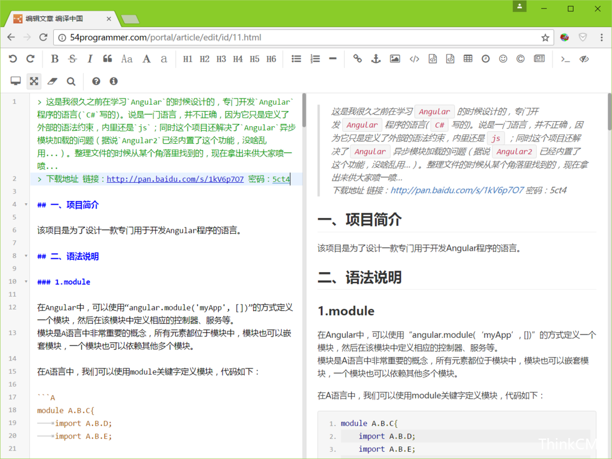Insert a level 3 heading with H3
The height and width of the screenshot is (459, 612).
(222, 59)
